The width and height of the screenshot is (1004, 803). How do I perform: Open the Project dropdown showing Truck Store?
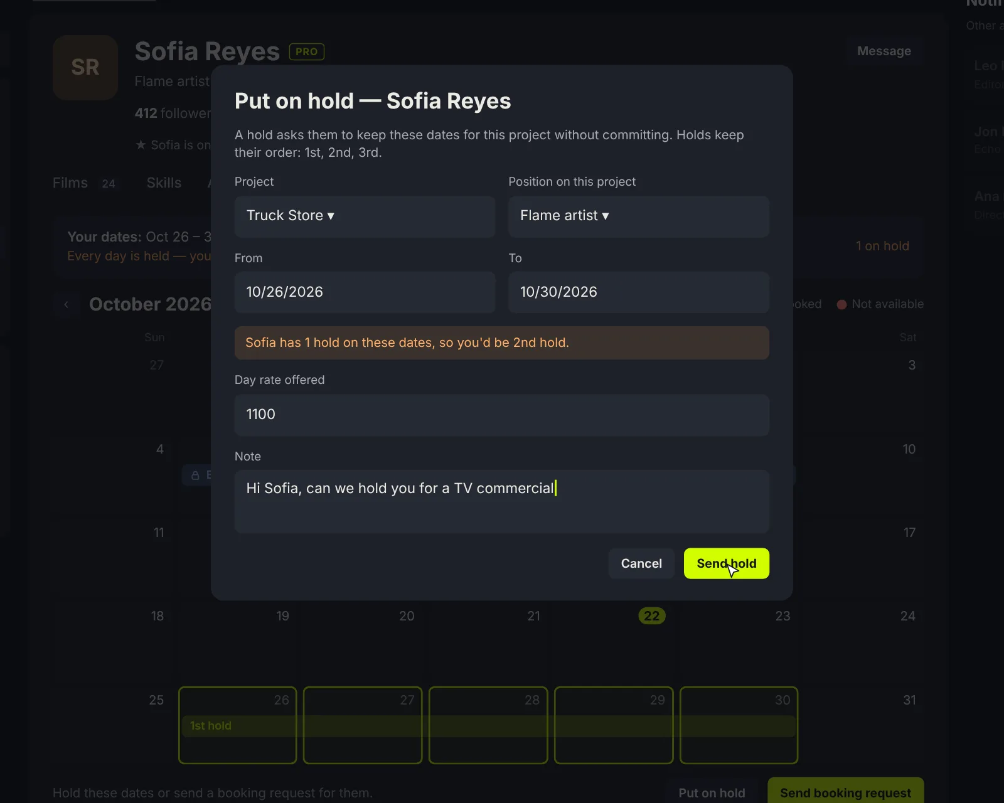click(365, 216)
